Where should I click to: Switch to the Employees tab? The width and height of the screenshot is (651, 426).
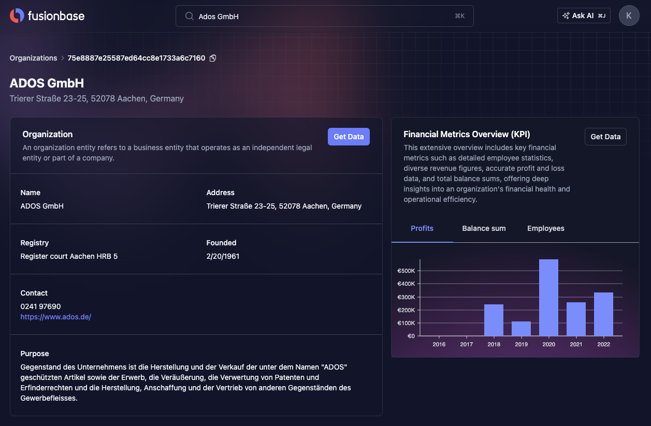pyautogui.click(x=546, y=228)
